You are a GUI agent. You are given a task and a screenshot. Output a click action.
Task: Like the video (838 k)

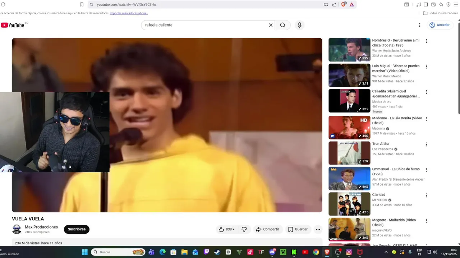226,229
